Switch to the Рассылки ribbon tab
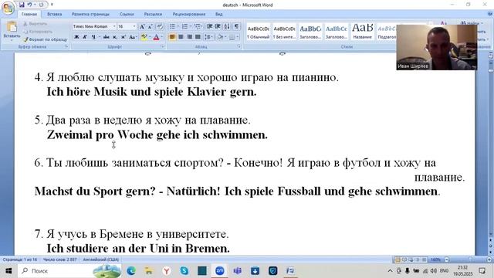Image resolution: width=494 pixels, height=278 pixels. pyautogui.click(x=153, y=14)
